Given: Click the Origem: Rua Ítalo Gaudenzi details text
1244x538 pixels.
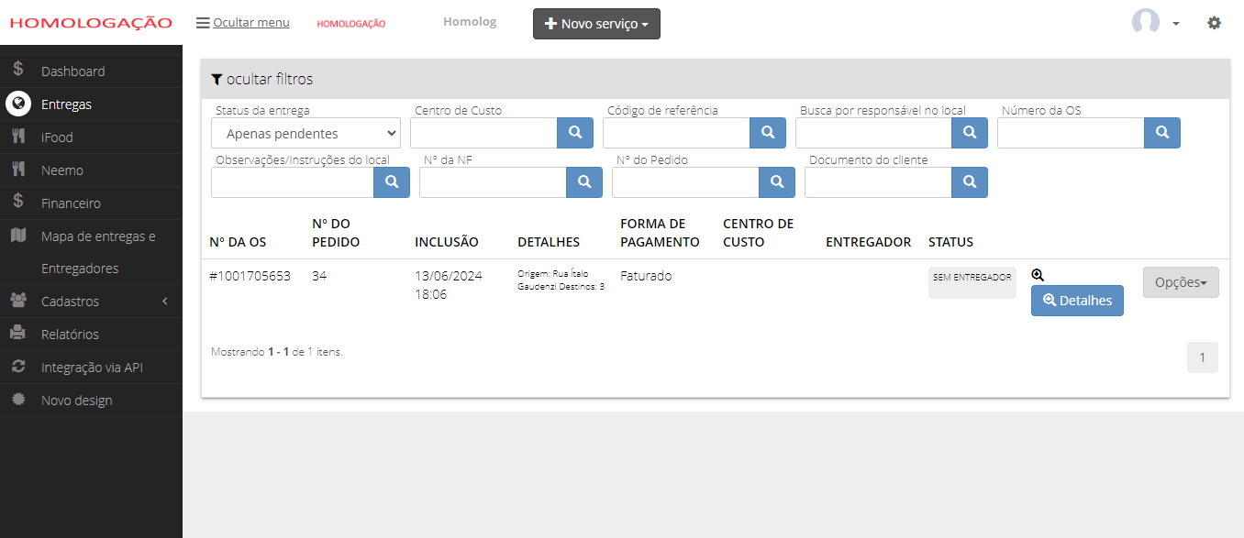Looking at the screenshot, I should (x=561, y=280).
